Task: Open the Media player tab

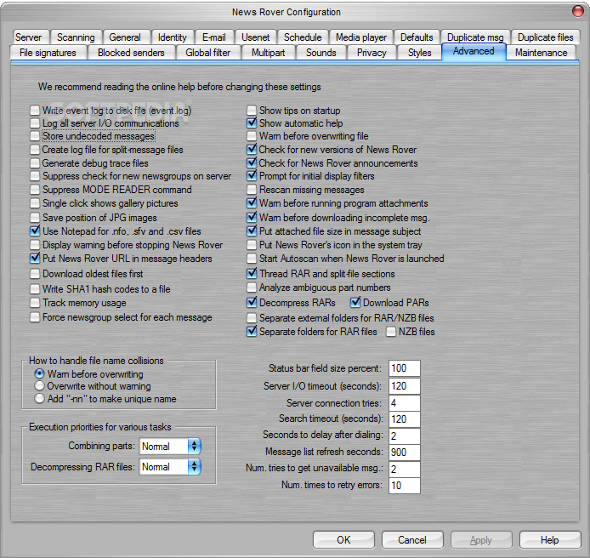Action: pos(361,37)
